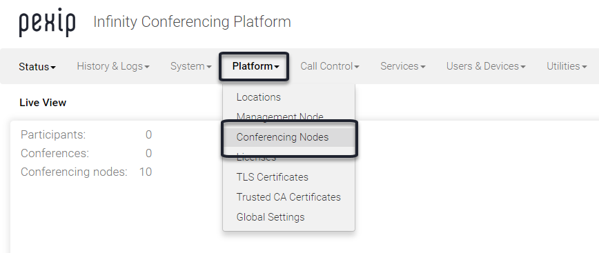This screenshot has width=599, height=253.
Task: Collapse the Platform menu
Action: point(255,66)
